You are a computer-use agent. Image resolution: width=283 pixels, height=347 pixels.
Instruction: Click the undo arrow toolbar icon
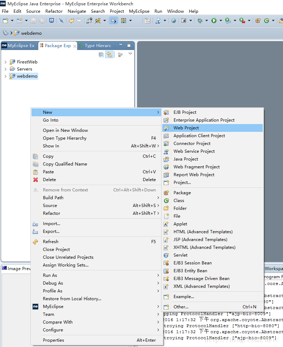(72, 21)
